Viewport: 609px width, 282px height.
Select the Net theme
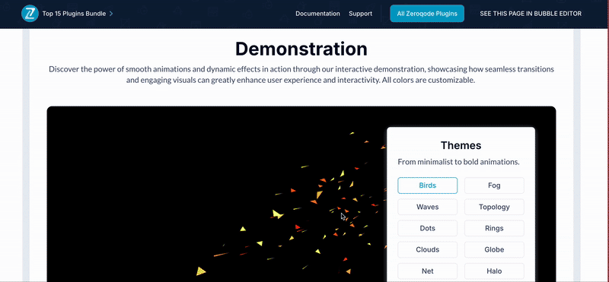(427, 271)
